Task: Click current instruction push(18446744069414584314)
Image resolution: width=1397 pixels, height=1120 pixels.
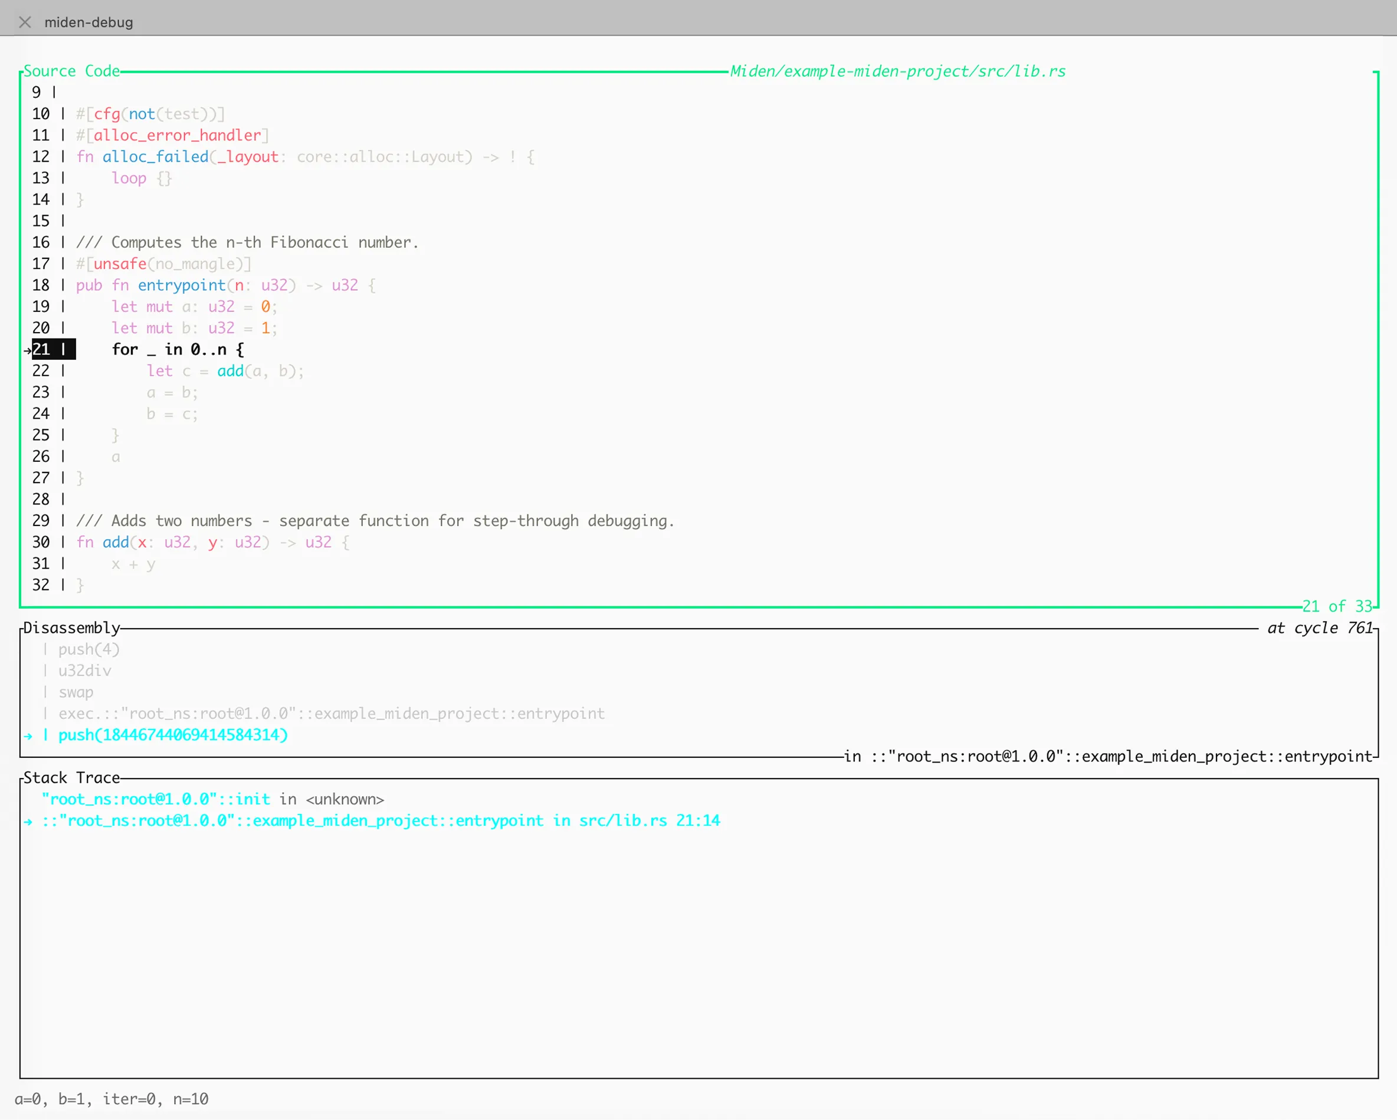Action: point(173,734)
